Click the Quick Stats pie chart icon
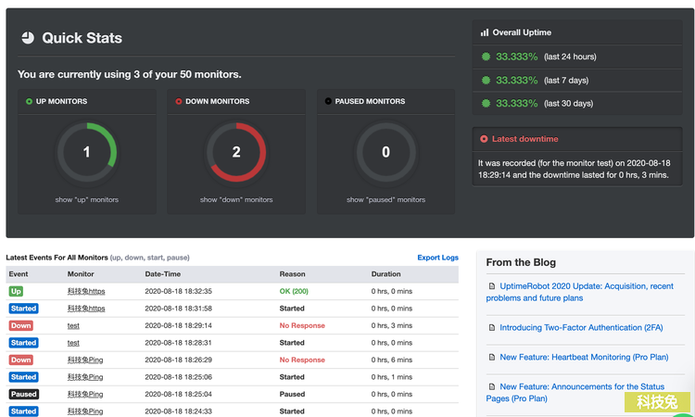 pos(28,38)
